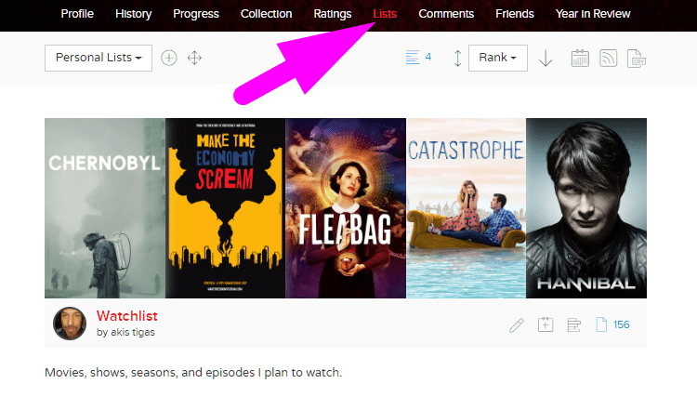Open the Rank sort dropdown
This screenshot has height=410, width=697.
pyautogui.click(x=498, y=58)
